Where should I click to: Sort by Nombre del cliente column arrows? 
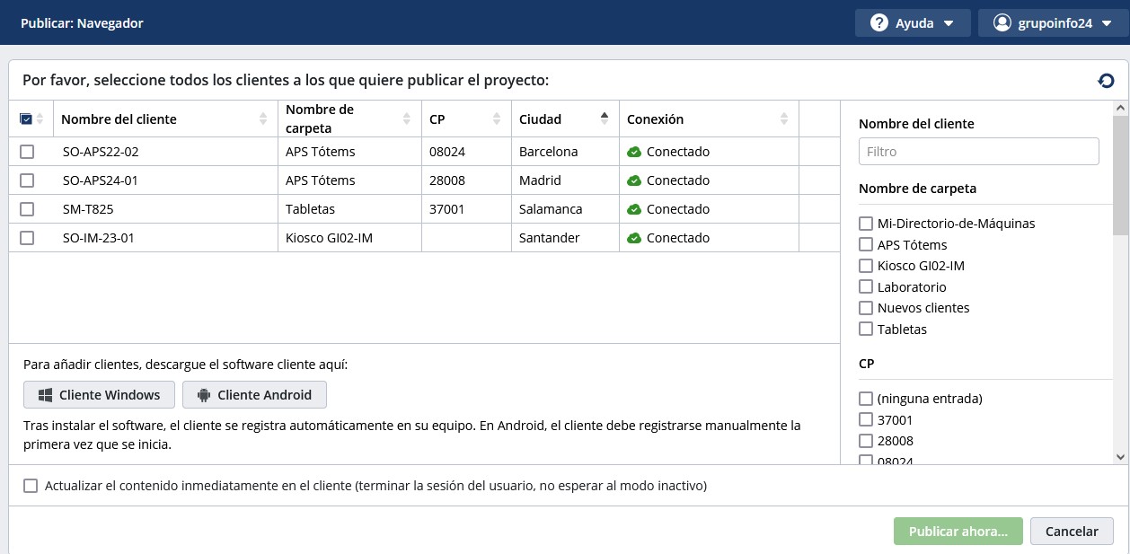(x=263, y=119)
